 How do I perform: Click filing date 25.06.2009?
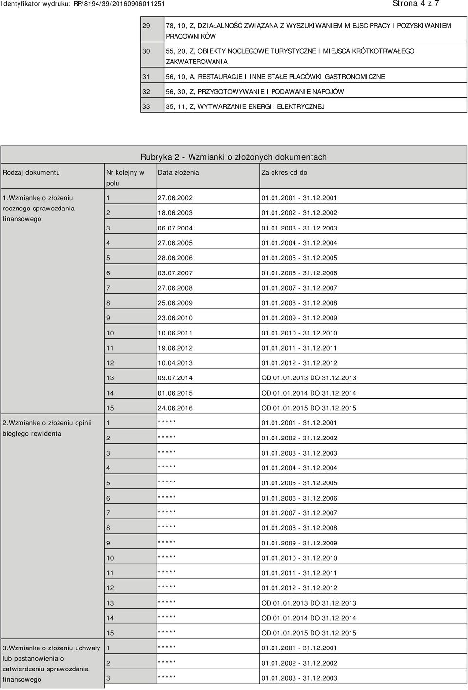[175, 303]
